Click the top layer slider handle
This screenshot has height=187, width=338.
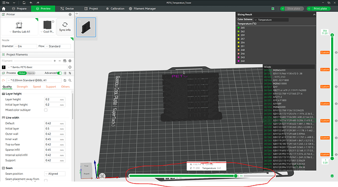332,35
